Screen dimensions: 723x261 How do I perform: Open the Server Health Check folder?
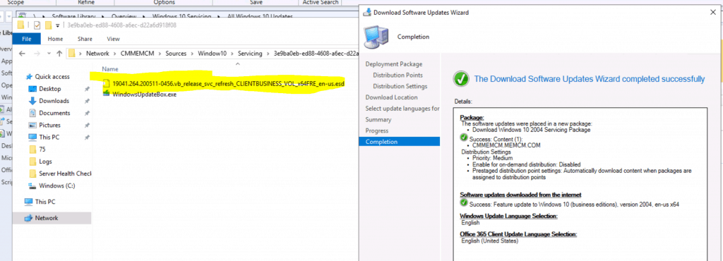(65, 174)
